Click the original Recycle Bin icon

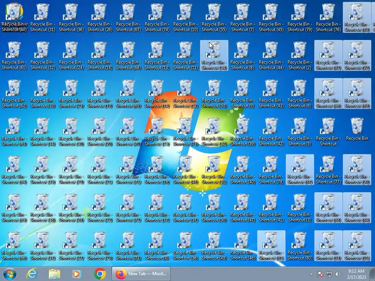(x=357, y=129)
